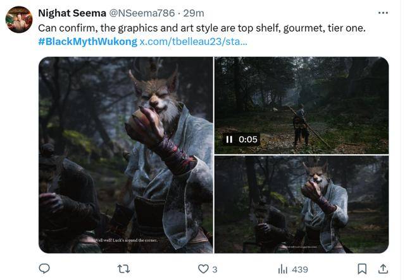Click the 0:05 video time indicator
This screenshot has height=280, width=405.
pos(248,139)
